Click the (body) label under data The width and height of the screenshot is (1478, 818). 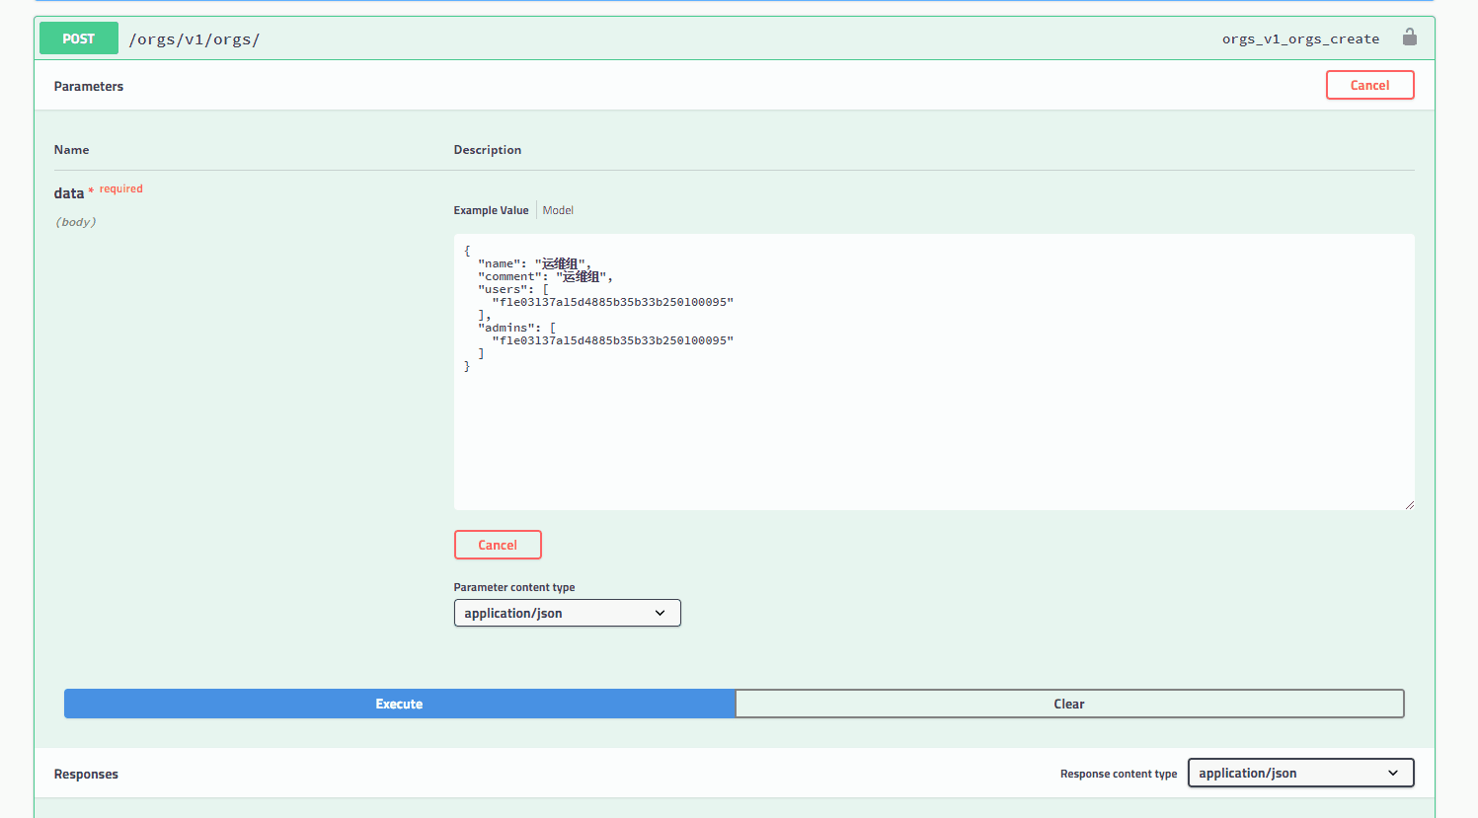point(75,221)
